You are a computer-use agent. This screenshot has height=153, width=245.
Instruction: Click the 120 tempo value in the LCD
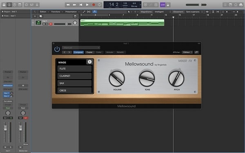tap(125, 3)
